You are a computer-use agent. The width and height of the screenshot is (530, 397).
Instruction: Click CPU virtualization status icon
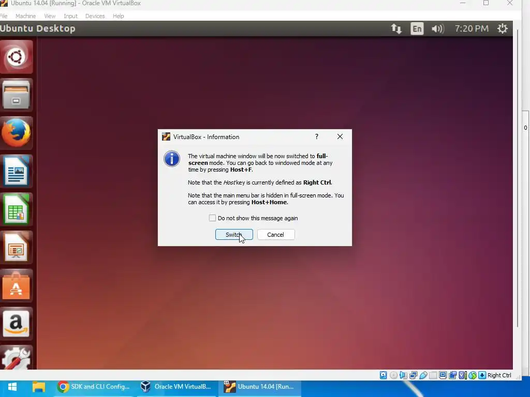click(x=462, y=375)
